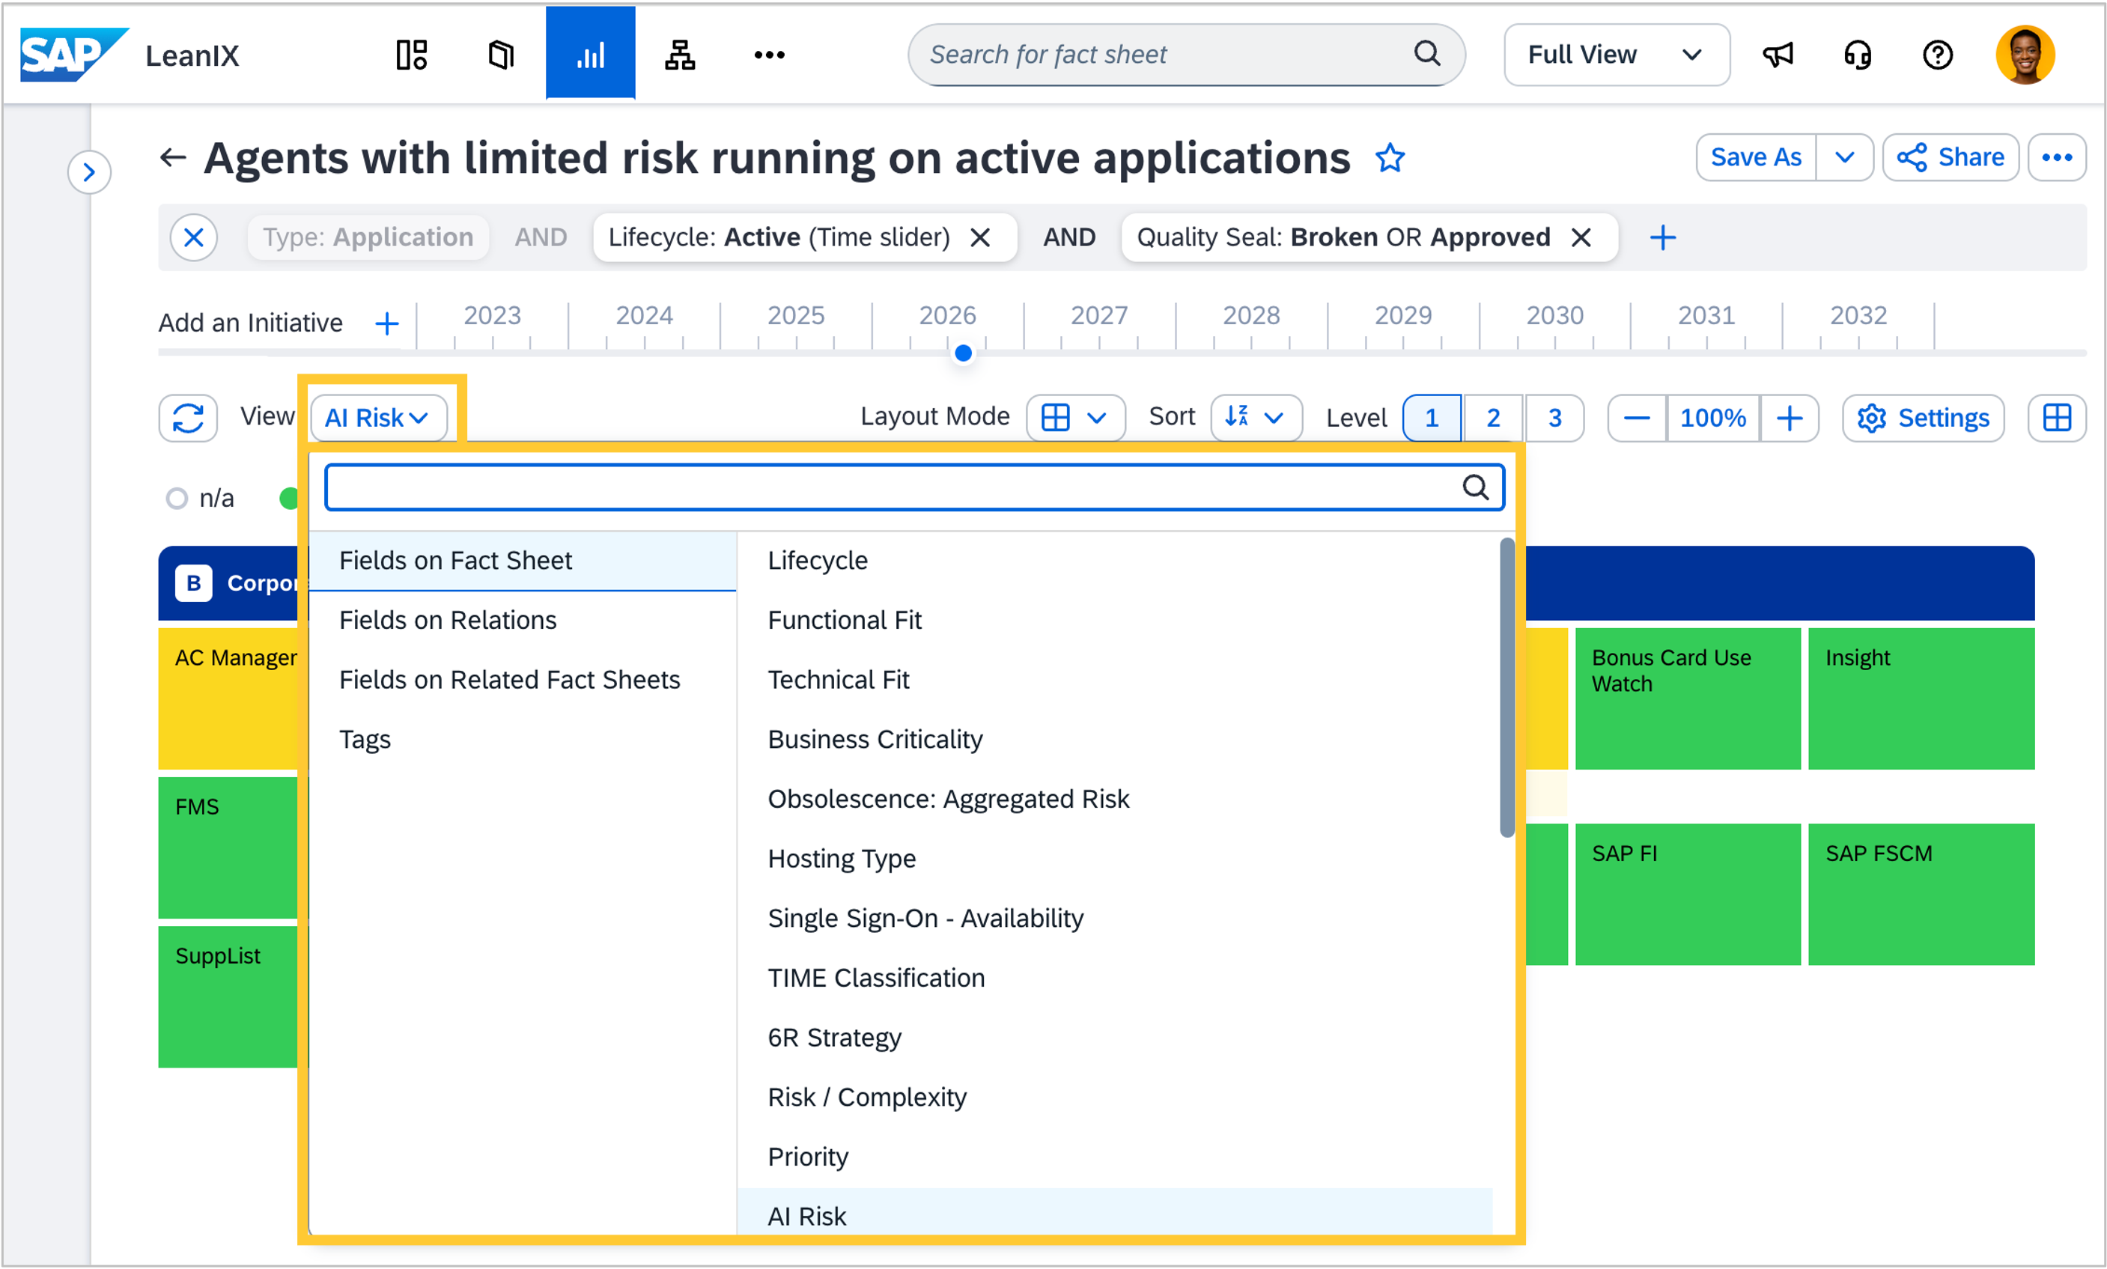Focus the view dropdown search field

click(914, 487)
